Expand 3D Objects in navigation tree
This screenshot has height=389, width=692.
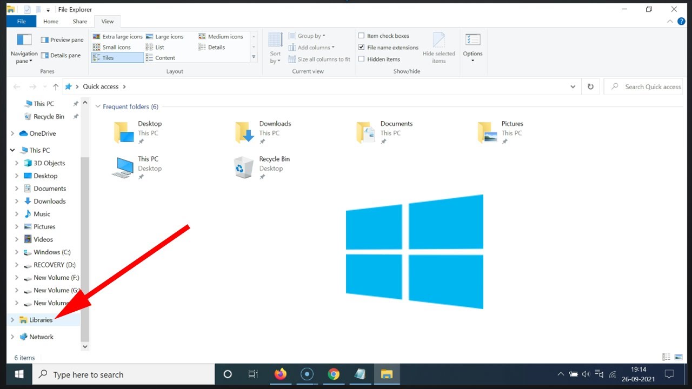pos(17,163)
